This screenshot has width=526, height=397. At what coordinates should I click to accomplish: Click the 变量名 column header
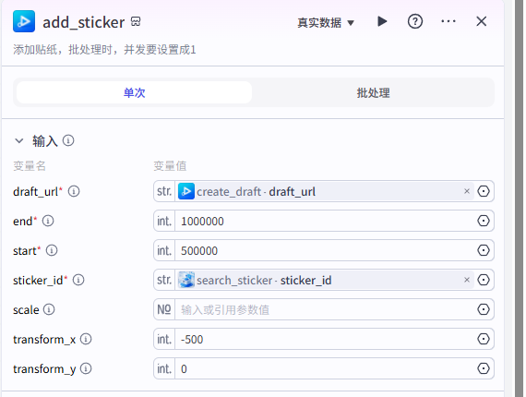pos(30,166)
